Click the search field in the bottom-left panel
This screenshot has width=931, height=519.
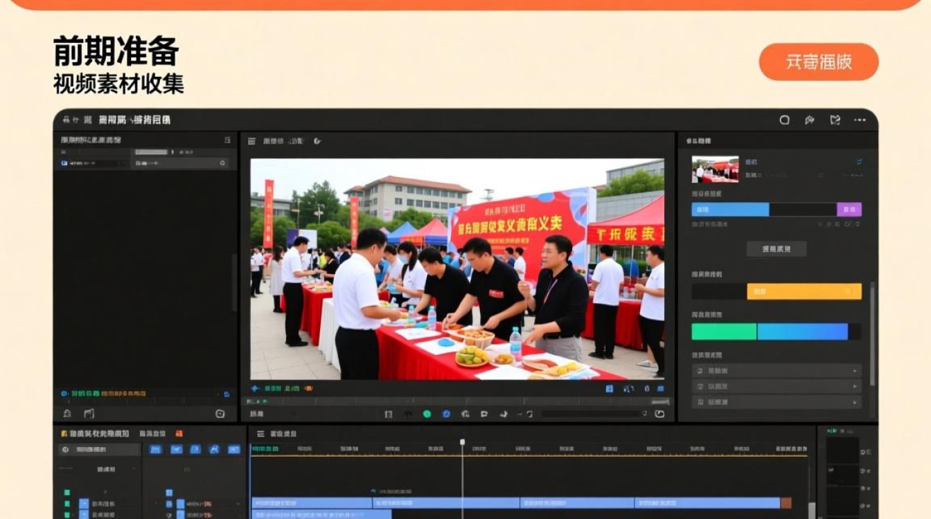pyautogui.click(x=100, y=450)
